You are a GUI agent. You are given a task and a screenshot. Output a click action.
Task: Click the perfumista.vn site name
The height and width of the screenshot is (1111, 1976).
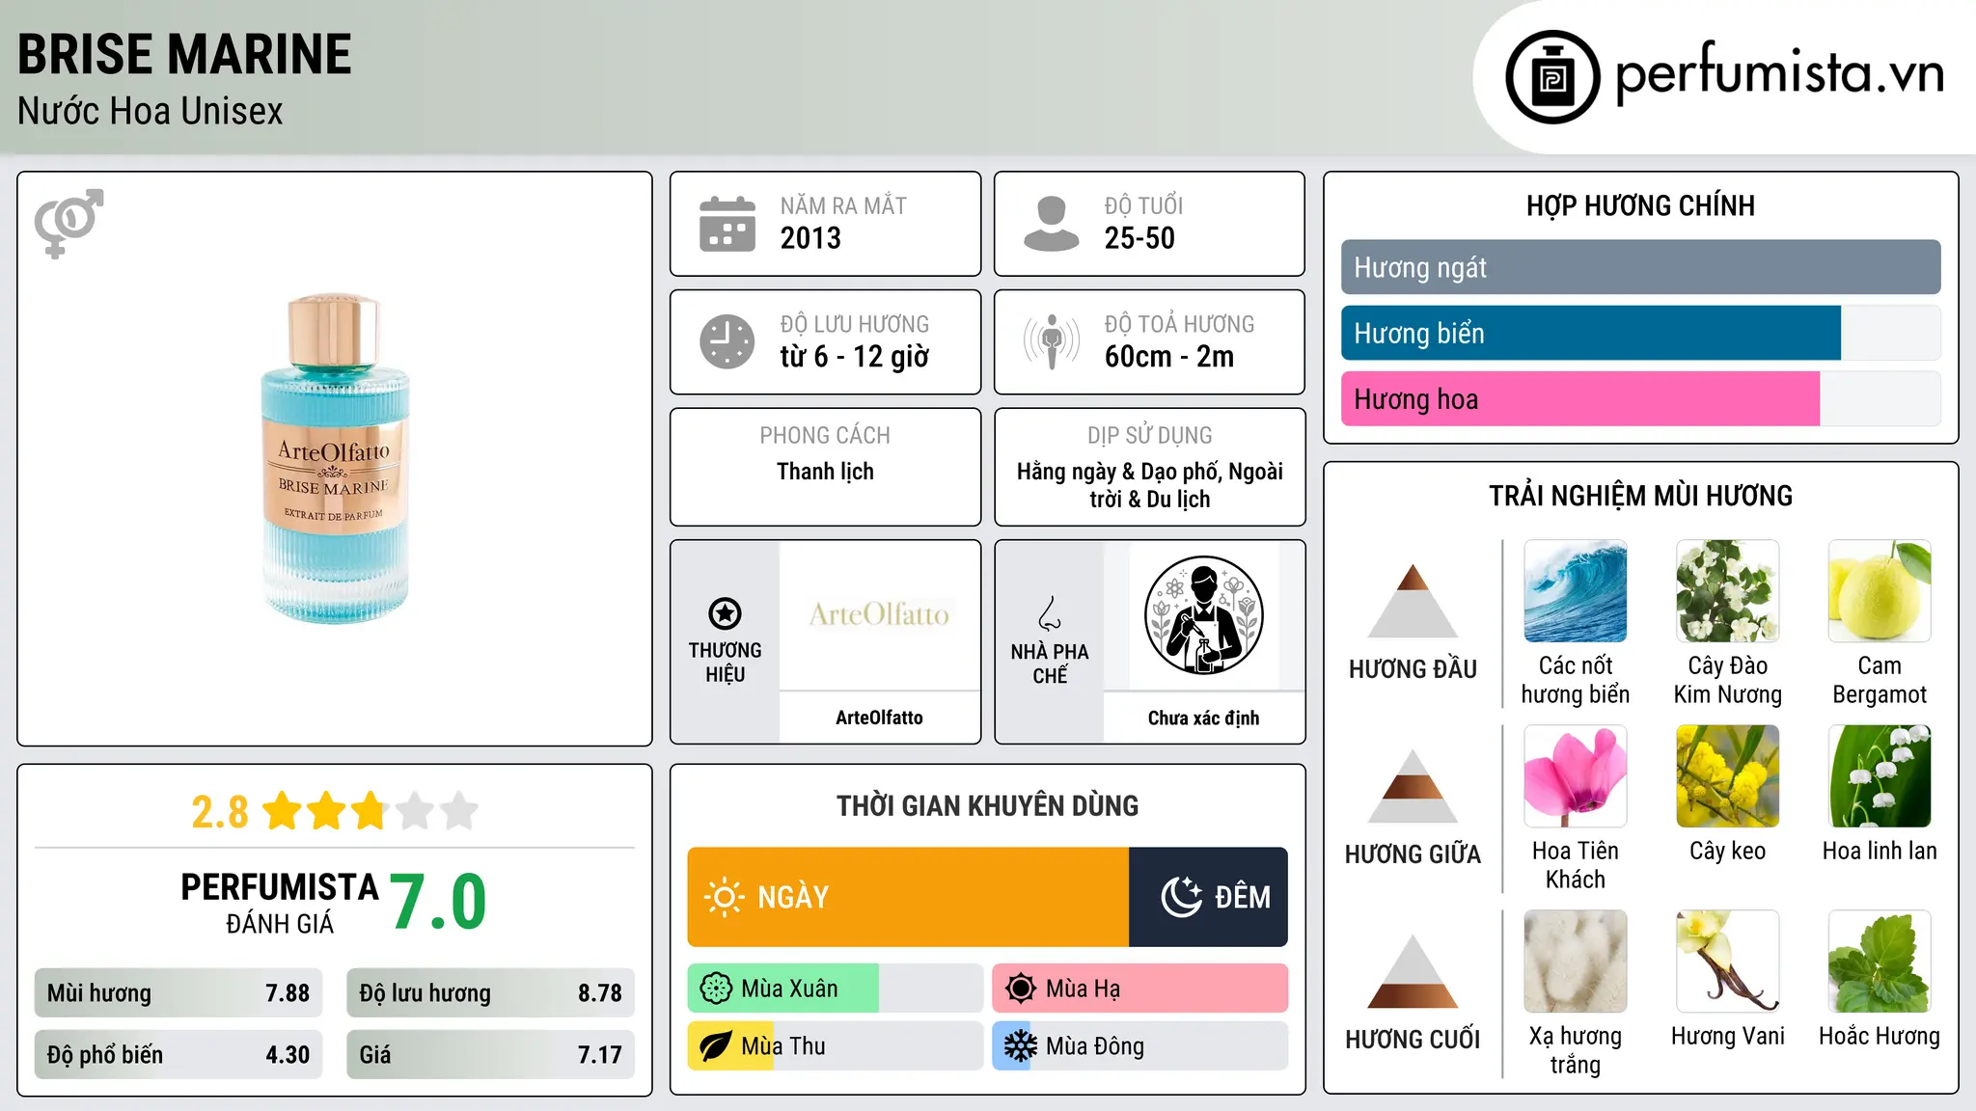(1779, 74)
